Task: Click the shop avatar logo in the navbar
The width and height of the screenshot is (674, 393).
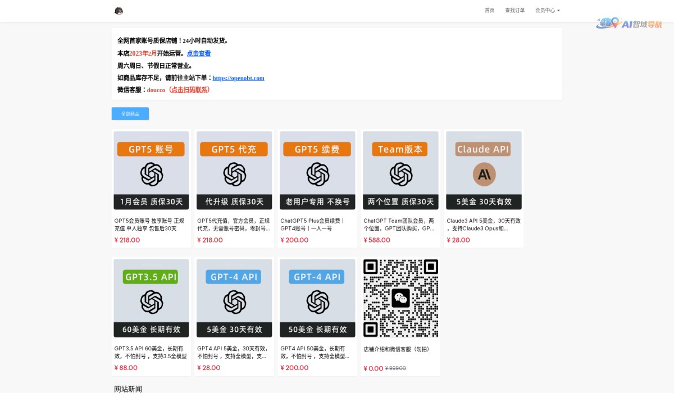Action: 119,10
